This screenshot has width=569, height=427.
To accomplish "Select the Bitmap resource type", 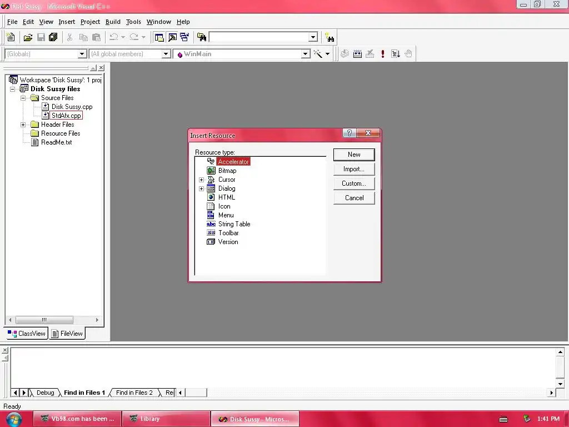I will tap(227, 171).
